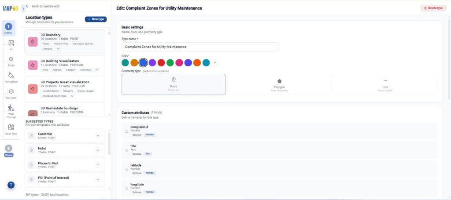
Task: Grab the drag handle for the complaint id field
Action: [x=126, y=131]
